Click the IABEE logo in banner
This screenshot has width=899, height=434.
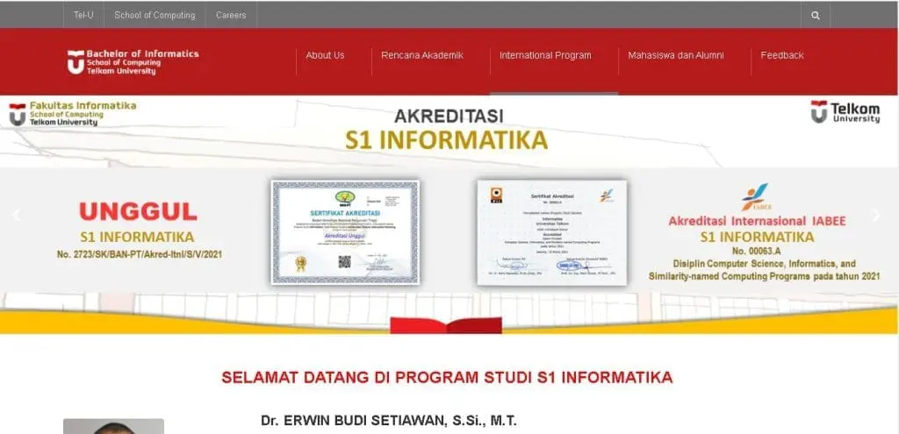pos(757,197)
